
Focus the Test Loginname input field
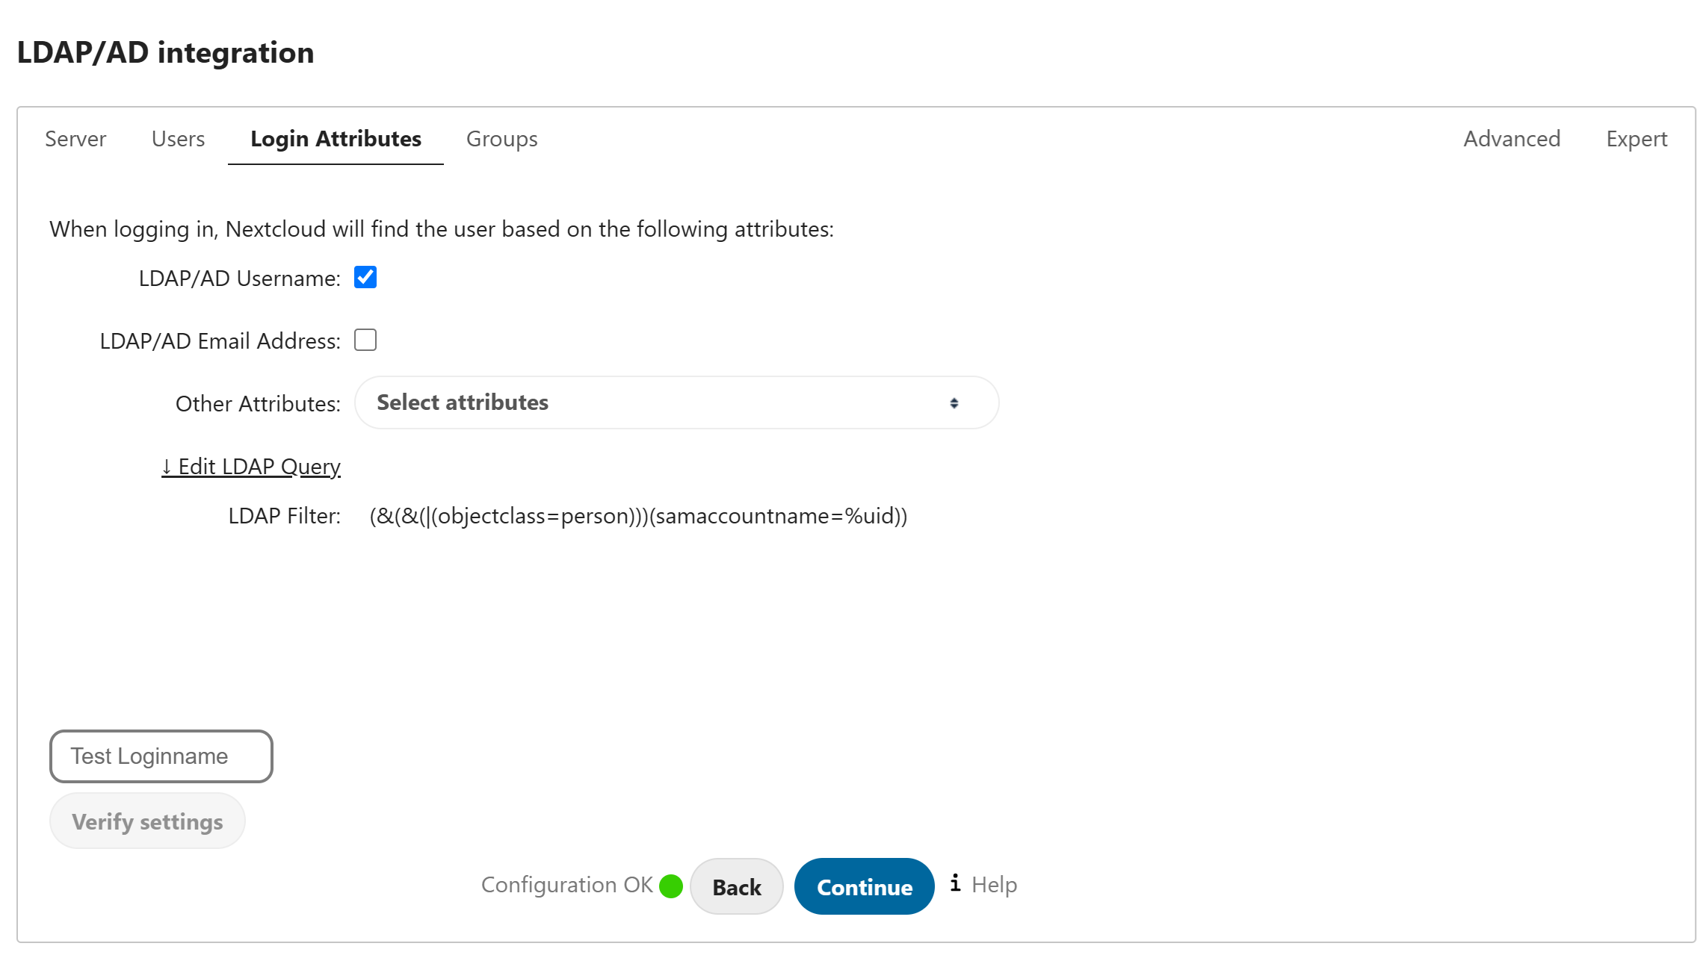click(161, 756)
